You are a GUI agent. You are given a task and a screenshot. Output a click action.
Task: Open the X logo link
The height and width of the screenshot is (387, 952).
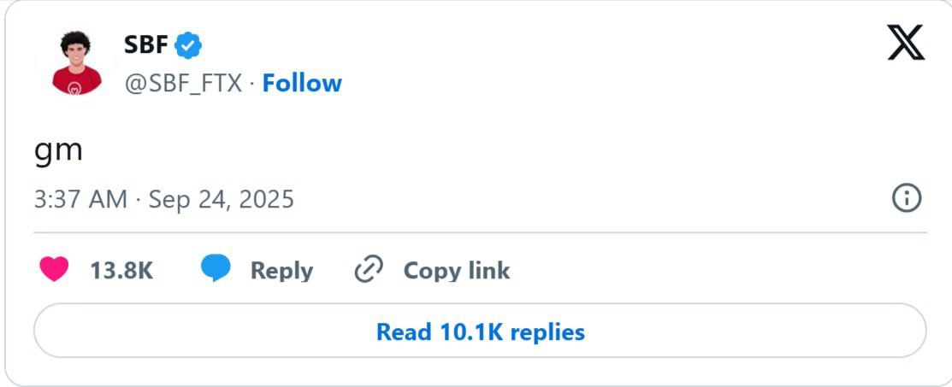[906, 43]
